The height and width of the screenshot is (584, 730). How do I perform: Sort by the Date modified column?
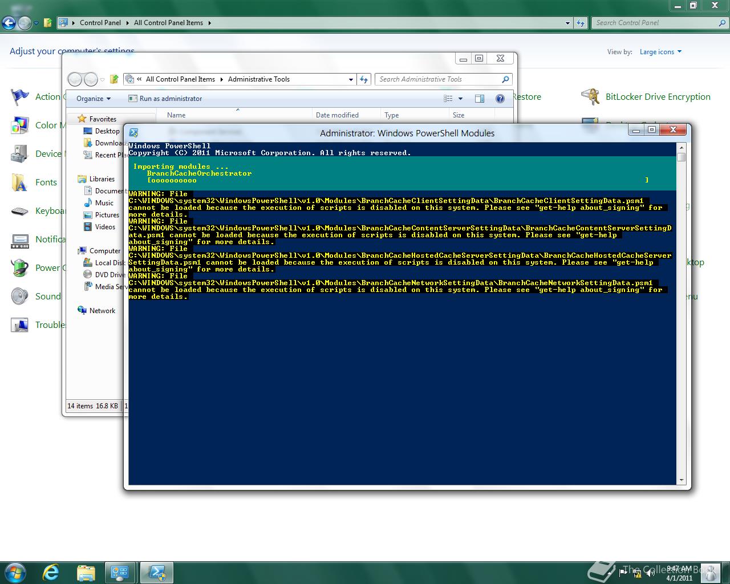coord(337,115)
